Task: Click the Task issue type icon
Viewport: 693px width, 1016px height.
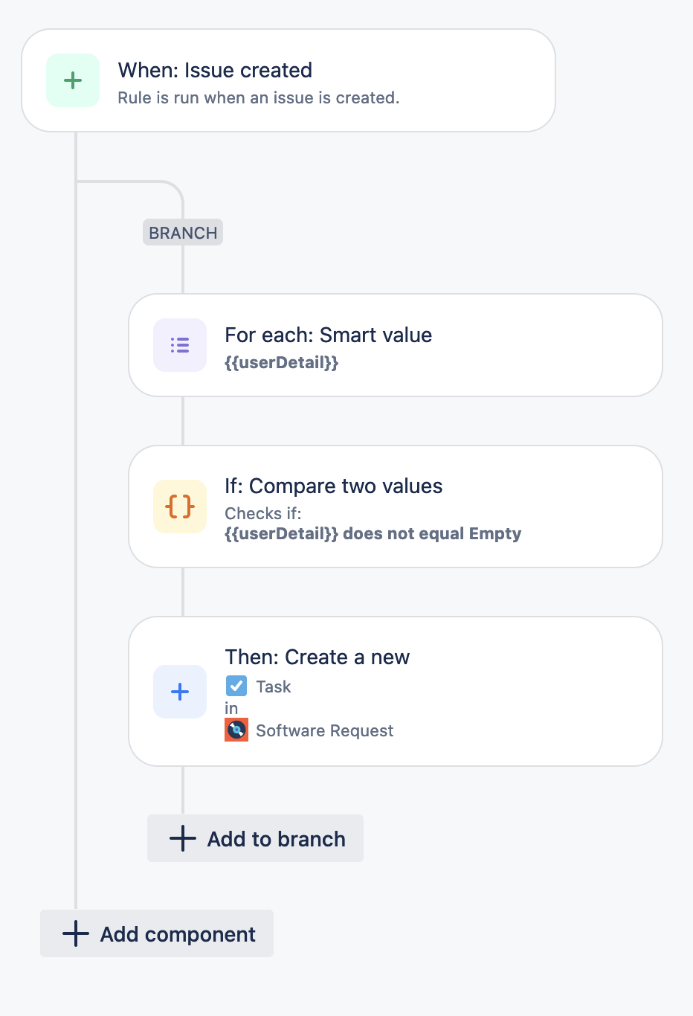Action: pos(236,686)
